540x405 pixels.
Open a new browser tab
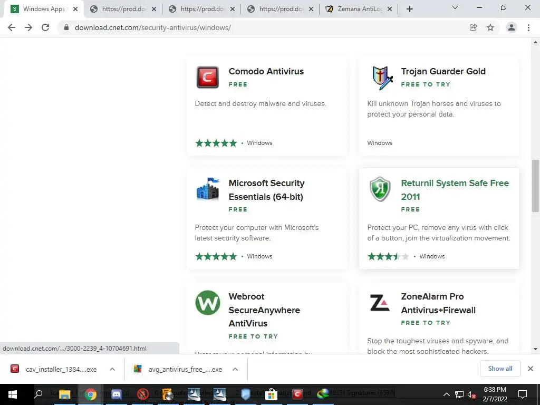409,9
